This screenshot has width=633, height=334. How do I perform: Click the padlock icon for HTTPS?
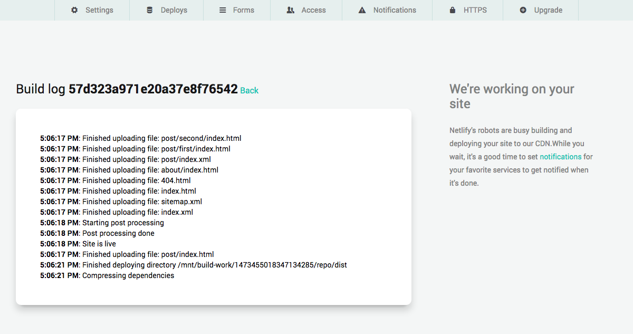[x=453, y=10]
